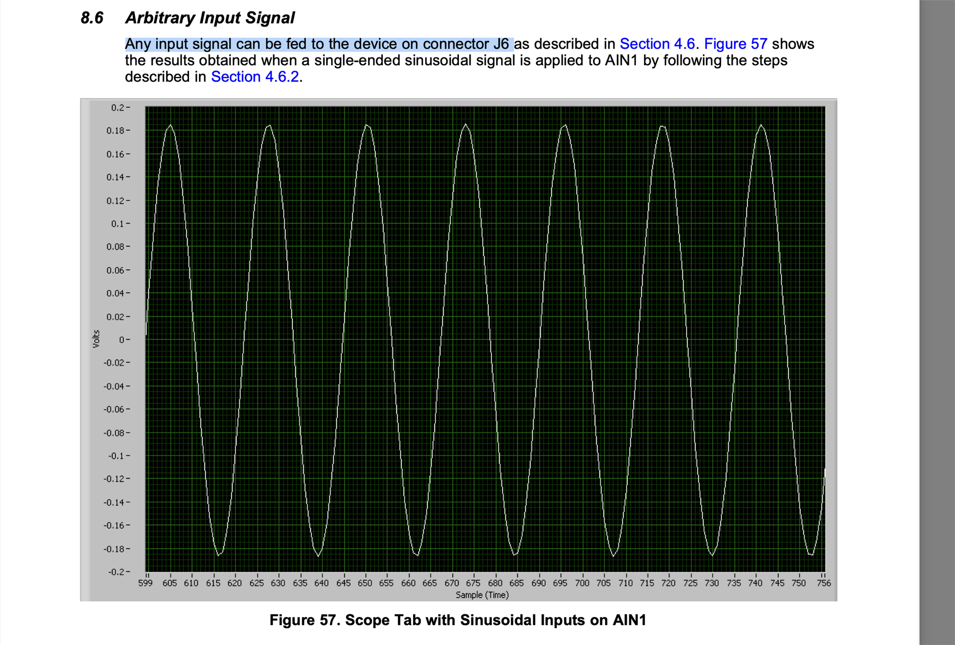This screenshot has width=955, height=645.
Task: Open the Section 4.6 link
Action: 657,44
